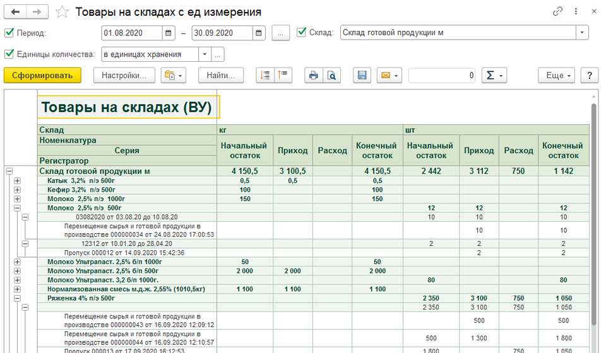
Task: Expand Нормализованная смесь row
Action: click(x=17, y=289)
